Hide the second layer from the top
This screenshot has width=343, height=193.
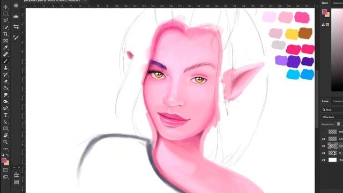click(324, 139)
